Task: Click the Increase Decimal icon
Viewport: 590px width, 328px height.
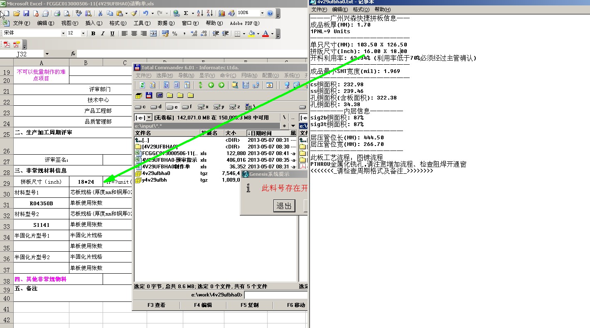Action: click(194, 34)
